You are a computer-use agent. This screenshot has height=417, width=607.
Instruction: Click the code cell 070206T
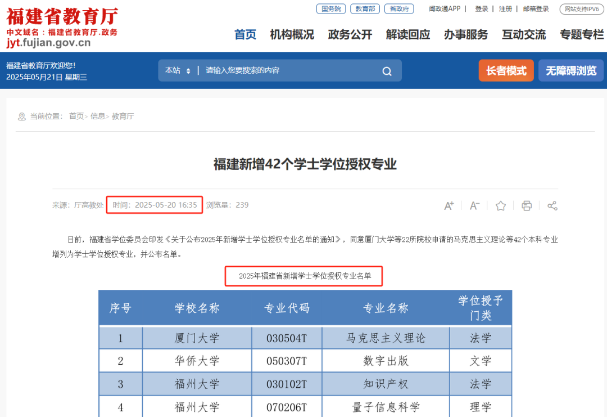[287, 407]
